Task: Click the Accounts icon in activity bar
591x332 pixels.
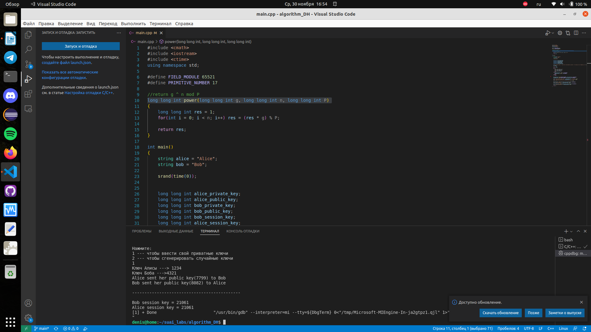Action: point(28,303)
